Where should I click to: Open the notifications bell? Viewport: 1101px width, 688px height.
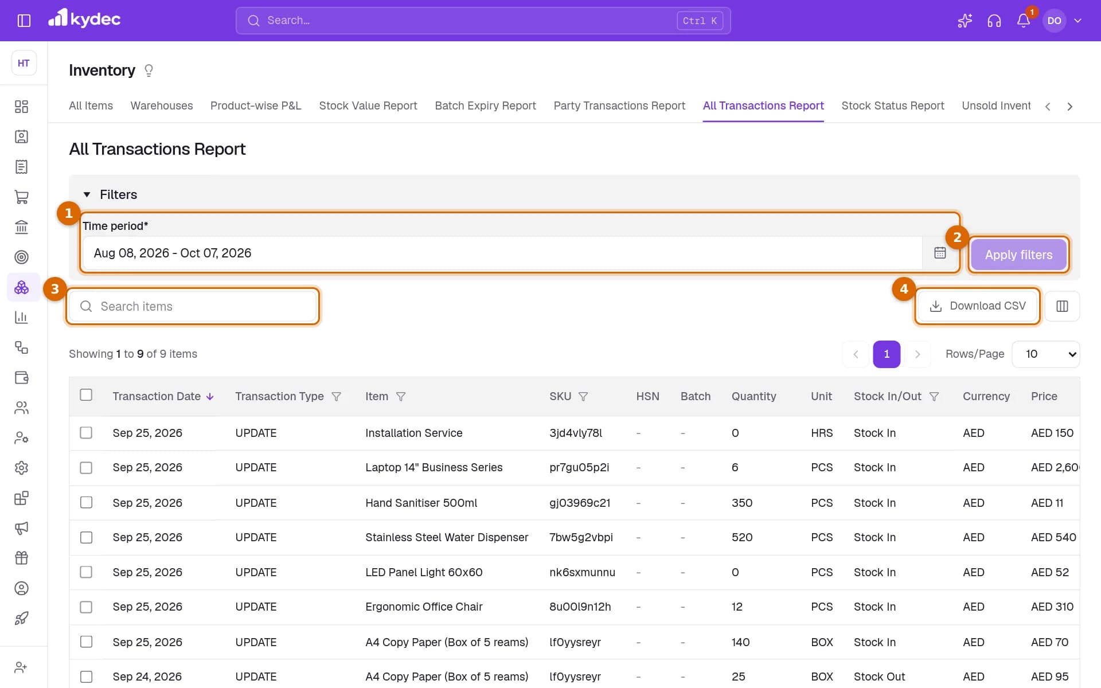coord(1024,21)
